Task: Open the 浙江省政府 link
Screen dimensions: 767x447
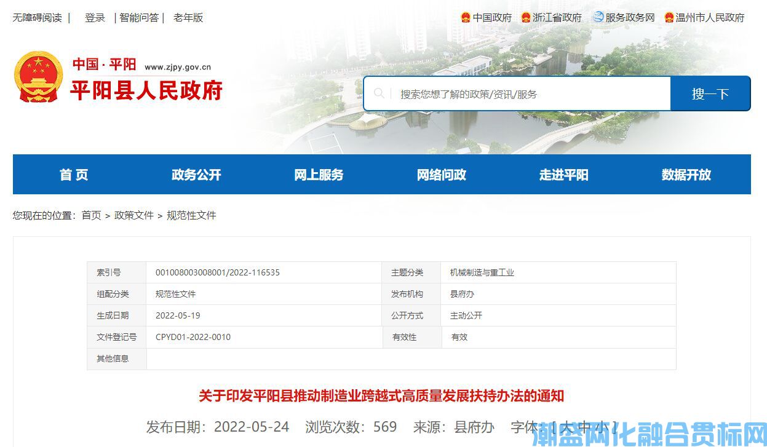Action: [x=557, y=18]
